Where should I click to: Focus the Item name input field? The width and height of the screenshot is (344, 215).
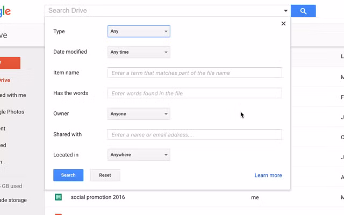coord(195,73)
